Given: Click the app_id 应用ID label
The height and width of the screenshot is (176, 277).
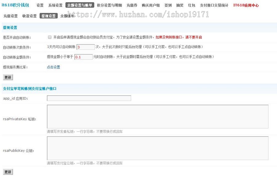Looking at the screenshot, I should tap(15, 99).
